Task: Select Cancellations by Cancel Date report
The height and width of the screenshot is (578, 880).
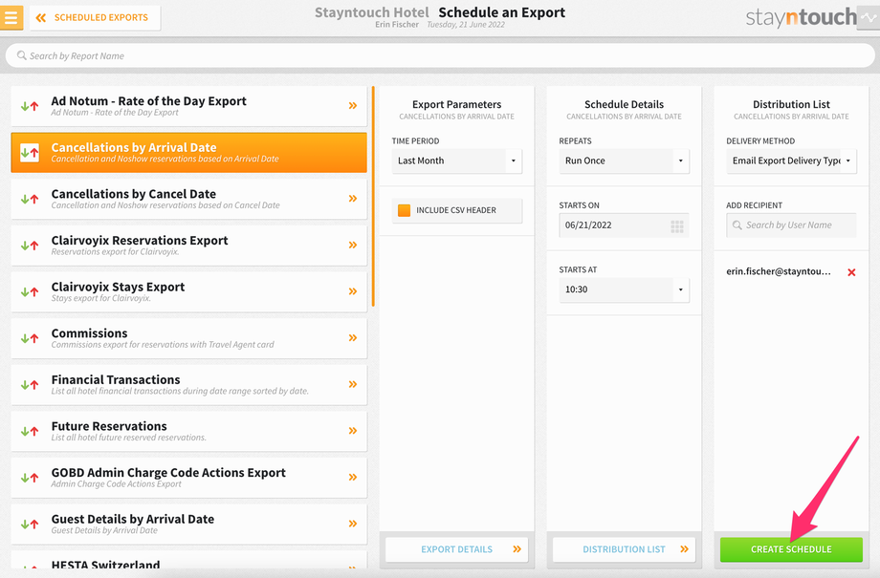Action: pyautogui.click(x=188, y=199)
